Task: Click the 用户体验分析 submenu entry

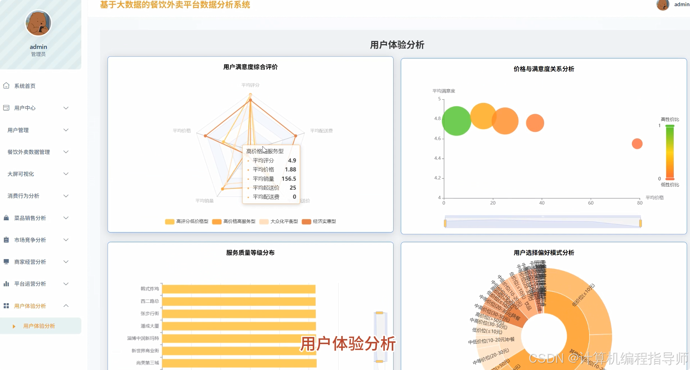Action: (39, 326)
